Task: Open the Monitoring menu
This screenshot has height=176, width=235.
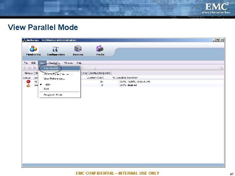Action: tap(54, 63)
